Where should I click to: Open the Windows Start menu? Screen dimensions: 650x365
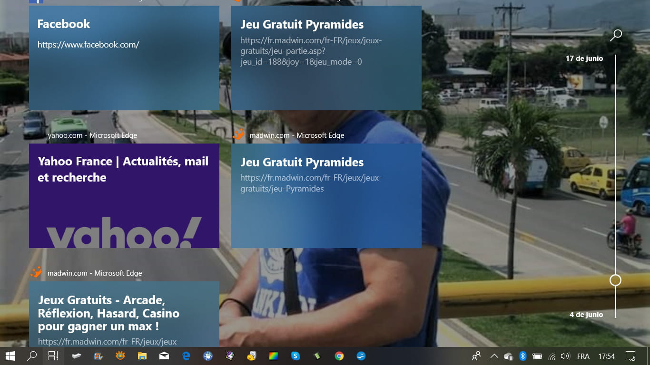tap(10, 356)
